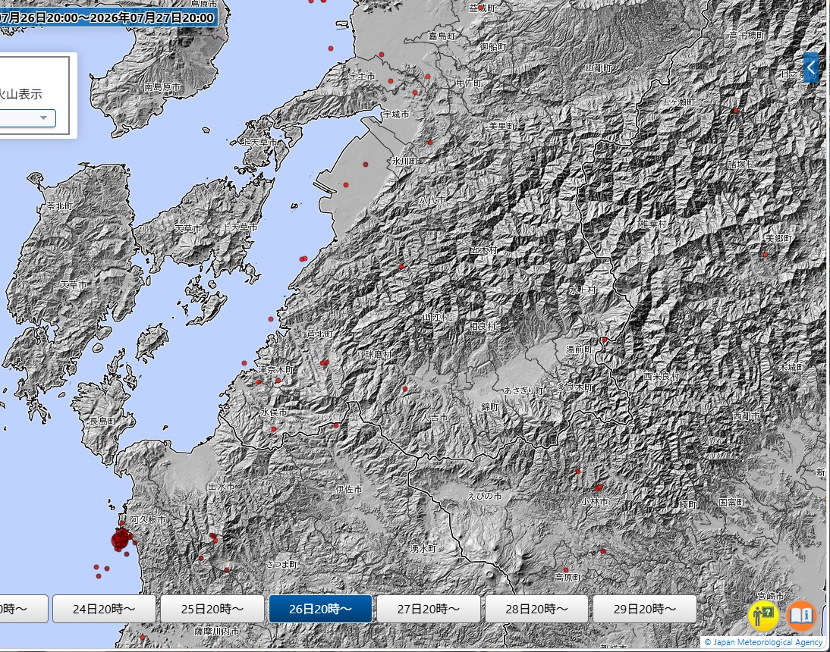
Task: Click the 御船町 map label
Action: click(493, 46)
